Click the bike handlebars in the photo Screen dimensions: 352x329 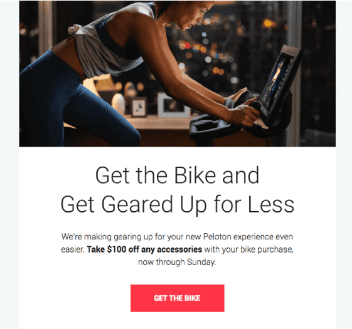[x=215, y=127]
